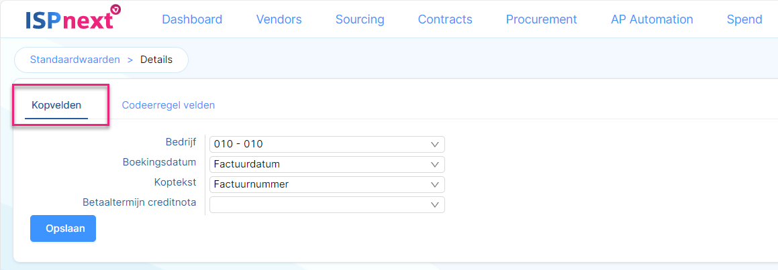Viewport: 778px width, 270px height.
Task: Click the Koptekst chevron arrow icon
Action: [x=435, y=185]
